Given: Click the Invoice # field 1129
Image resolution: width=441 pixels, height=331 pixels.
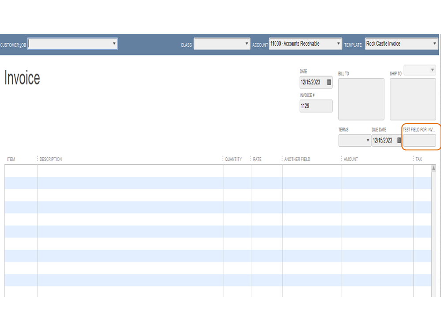Looking at the screenshot, I should 316,106.
